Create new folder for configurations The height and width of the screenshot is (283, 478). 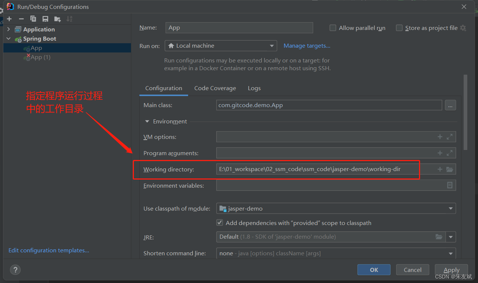coord(57,19)
